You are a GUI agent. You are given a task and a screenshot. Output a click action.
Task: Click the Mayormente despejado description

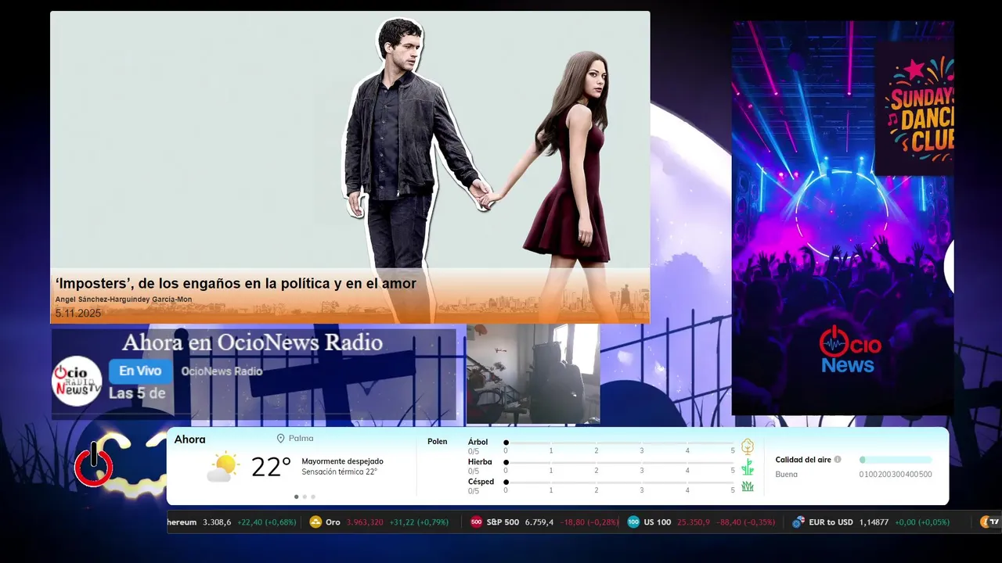[x=342, y=461]
